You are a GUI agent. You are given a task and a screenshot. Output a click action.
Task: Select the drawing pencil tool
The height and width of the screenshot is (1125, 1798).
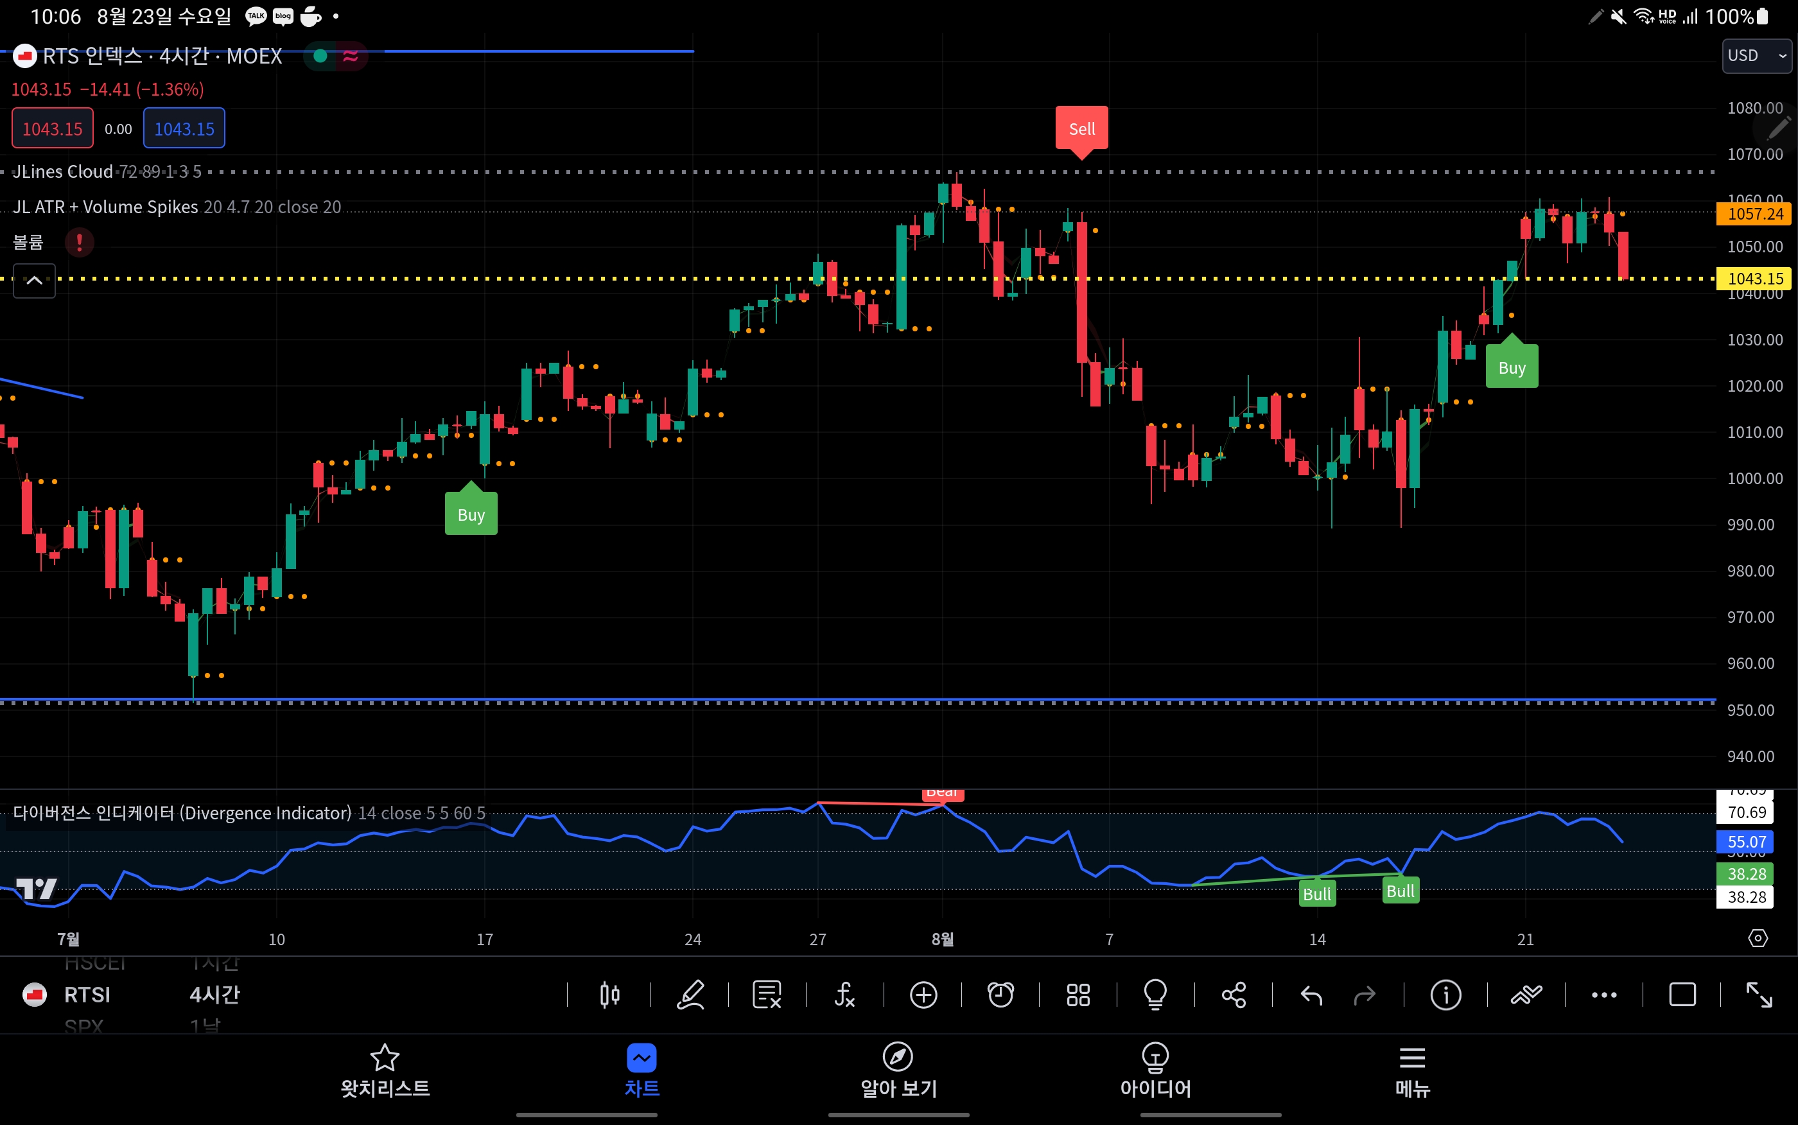[x=690, y=995]
